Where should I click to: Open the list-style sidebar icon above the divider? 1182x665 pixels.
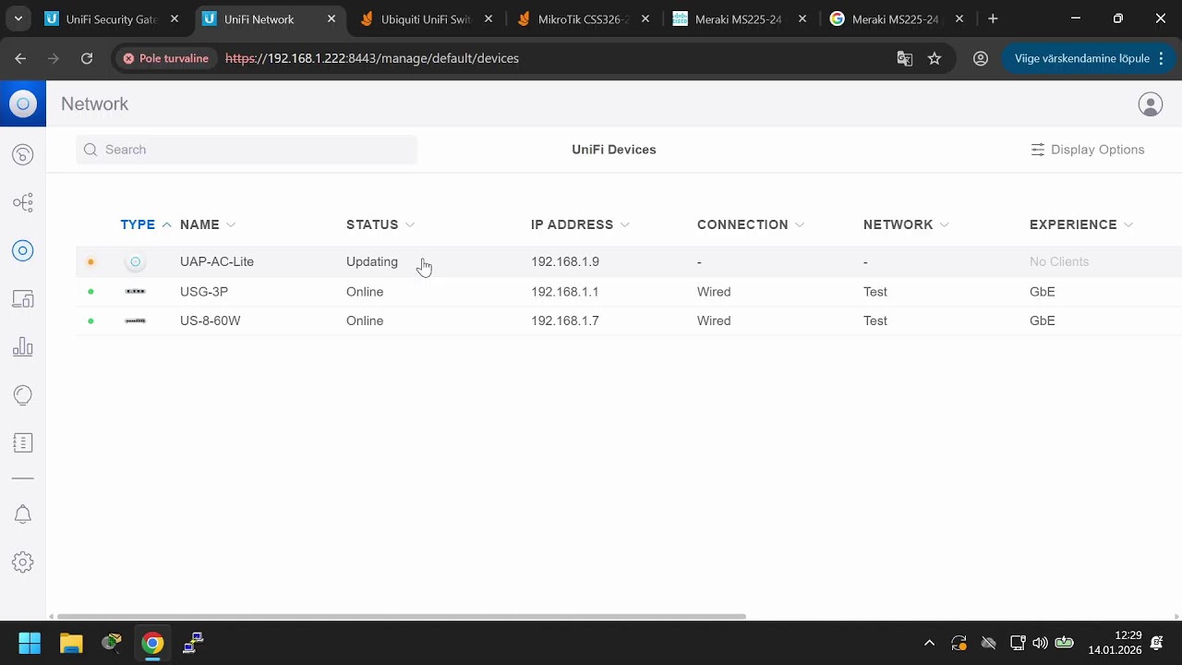coord(23,443)
